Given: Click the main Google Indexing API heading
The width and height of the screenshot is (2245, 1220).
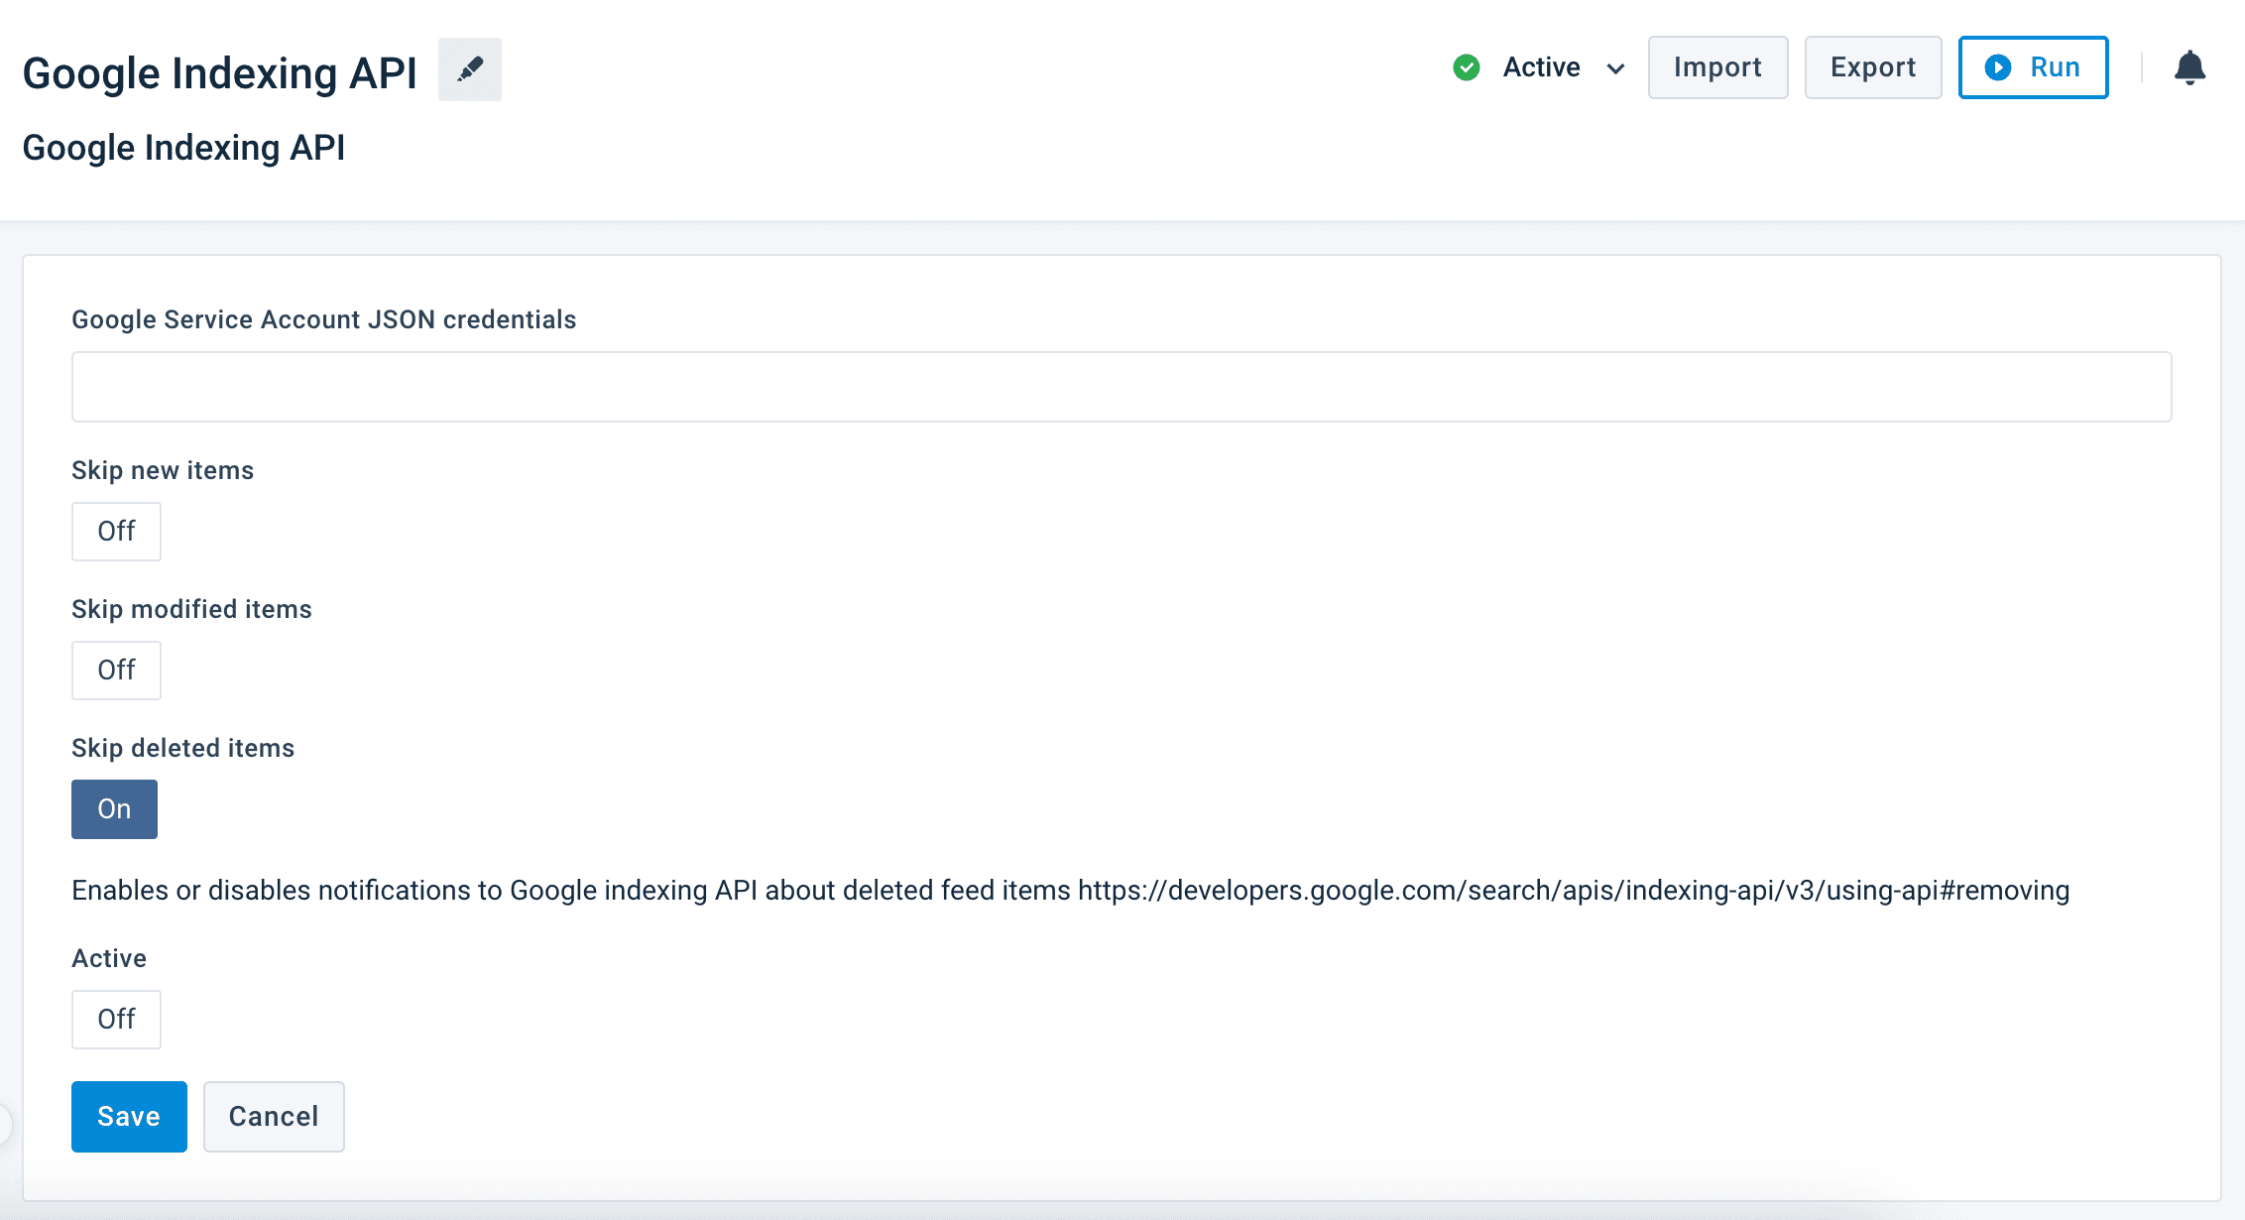Looking at the screenshot, I should point(219,73).
